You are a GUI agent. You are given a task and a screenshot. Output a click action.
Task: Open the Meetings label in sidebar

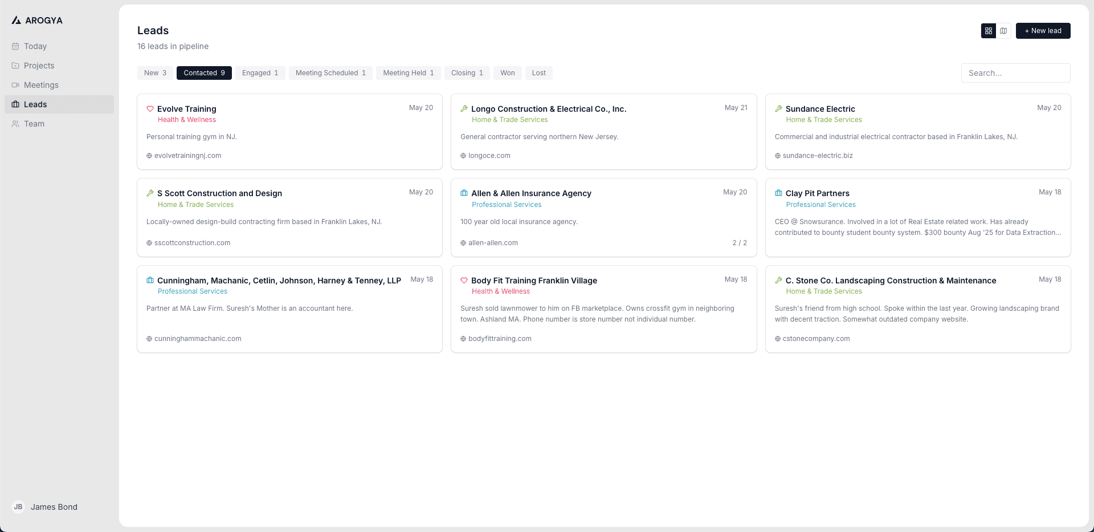[x=41, y=85]
